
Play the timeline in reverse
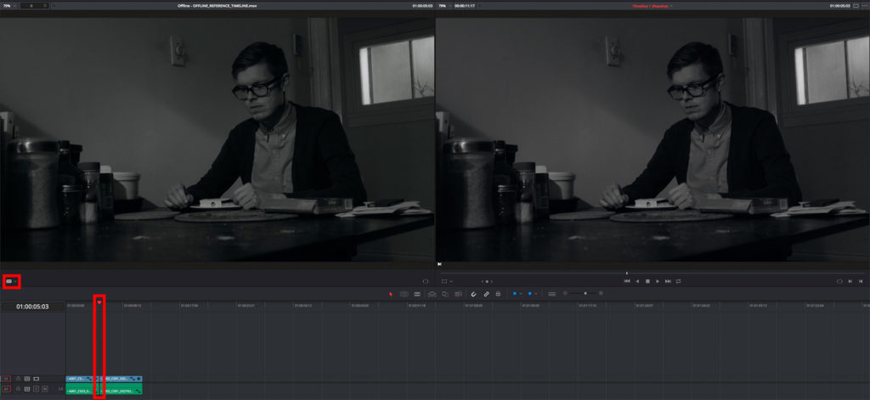pos(637,281)
